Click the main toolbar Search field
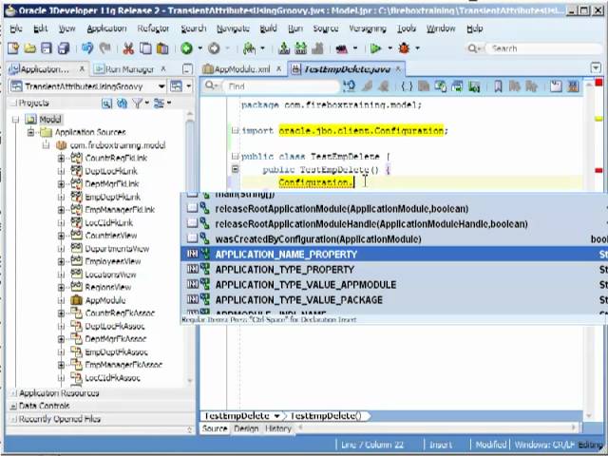 coord(542,48)
